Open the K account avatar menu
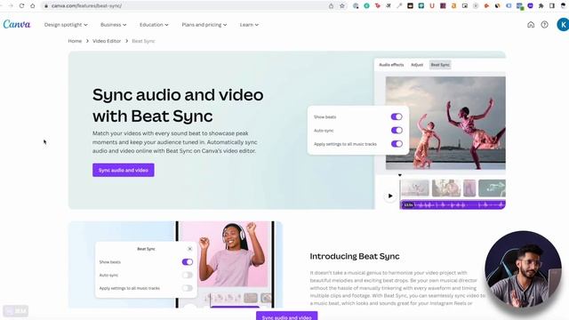The height and width of the screenshot is (320, 569). 563,25
